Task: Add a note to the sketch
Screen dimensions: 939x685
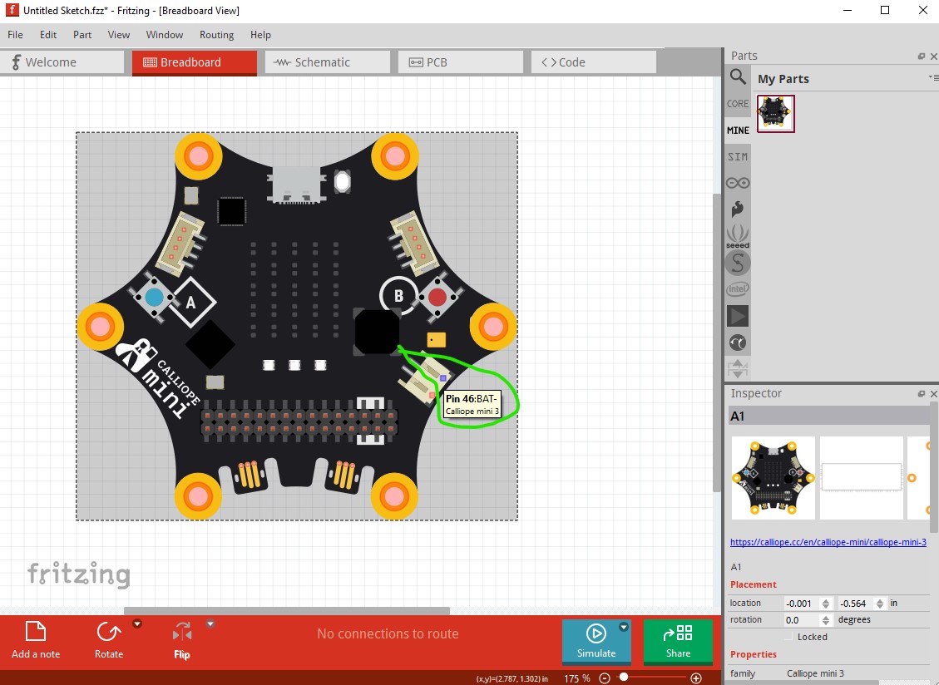Action: tap(35, 640)
